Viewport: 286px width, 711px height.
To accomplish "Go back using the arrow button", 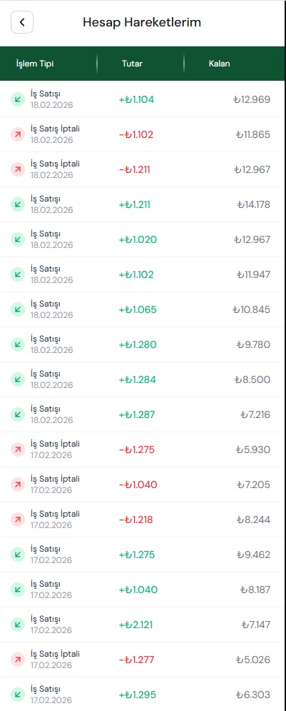I will pos(22,22).
